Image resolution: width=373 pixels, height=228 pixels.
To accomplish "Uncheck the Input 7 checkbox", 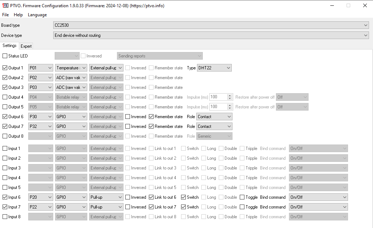I will [x=5, y=207].
